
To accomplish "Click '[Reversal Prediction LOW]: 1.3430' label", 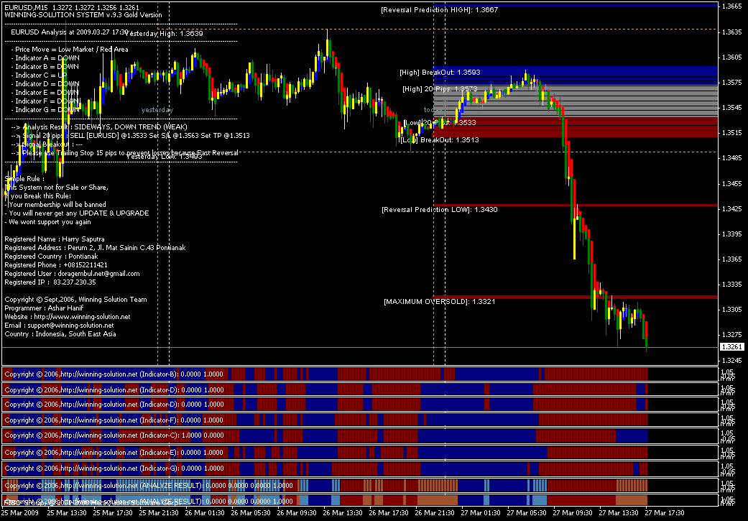I will pyautogui.click(x=439, y=209).
